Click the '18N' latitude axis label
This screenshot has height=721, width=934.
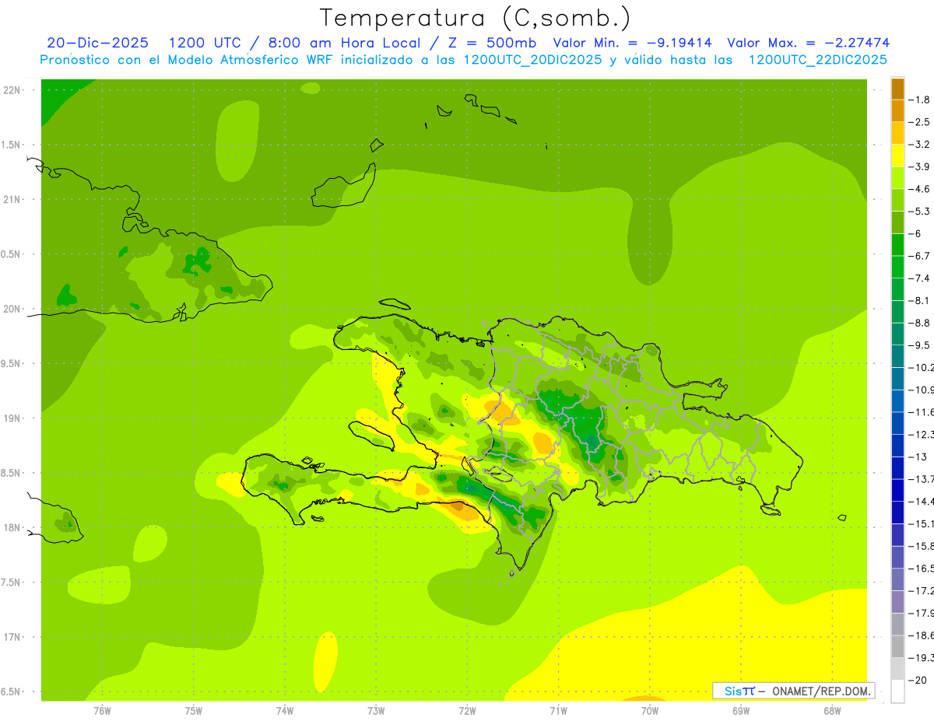pos(12,528)
